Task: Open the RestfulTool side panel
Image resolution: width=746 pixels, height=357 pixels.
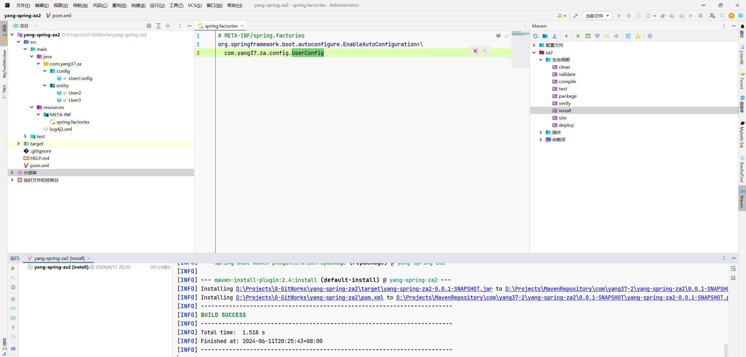Action: pyautogui.click(x=742, y=169)
